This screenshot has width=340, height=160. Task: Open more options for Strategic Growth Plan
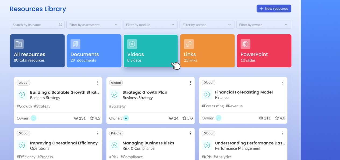click(x=190, y=83)
